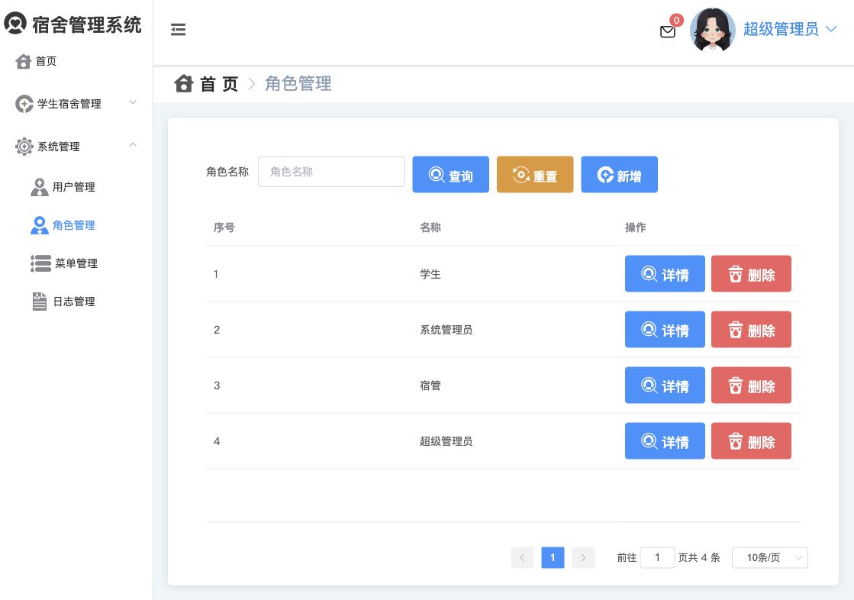Click the 新增 add role button
This screenshot has width=854, height=600.
[619, 174]
